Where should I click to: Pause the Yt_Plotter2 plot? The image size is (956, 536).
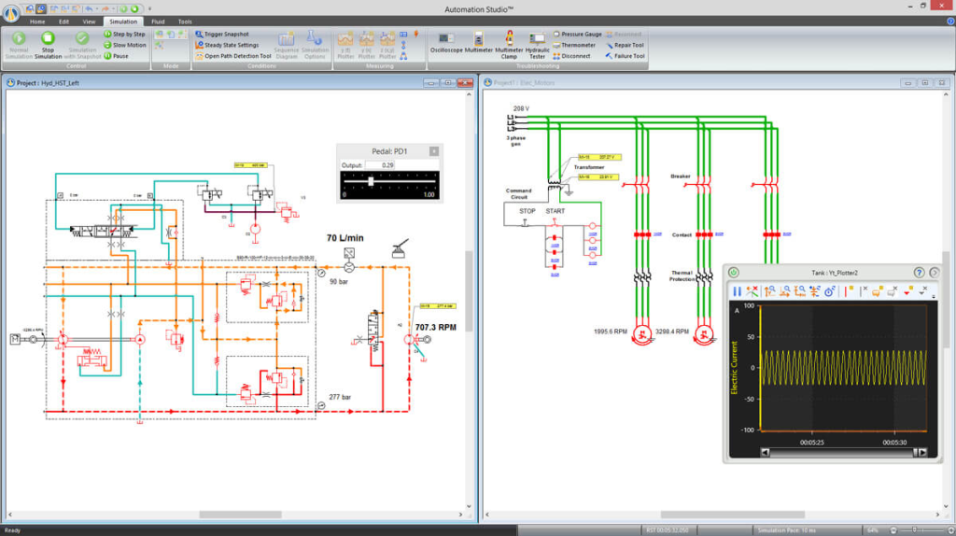coord(737,291)
